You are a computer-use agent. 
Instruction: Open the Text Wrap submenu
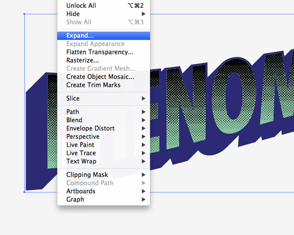[x=103, y=162]
